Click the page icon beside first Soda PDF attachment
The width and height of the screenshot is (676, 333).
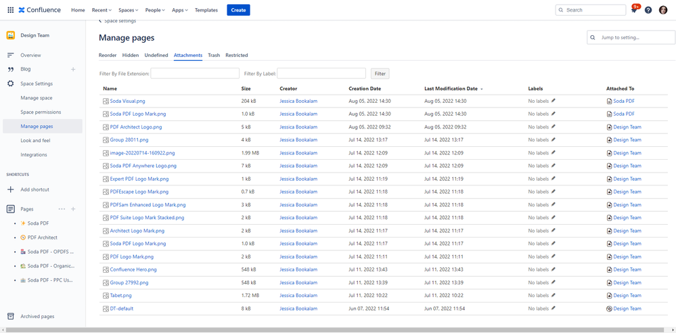[x=609, y=101]
